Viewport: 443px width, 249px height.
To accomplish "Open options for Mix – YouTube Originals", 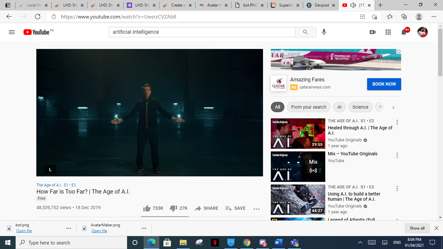I will 397,155.
